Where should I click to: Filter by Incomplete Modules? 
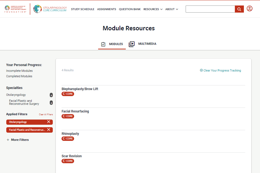[x=19, y=71]
